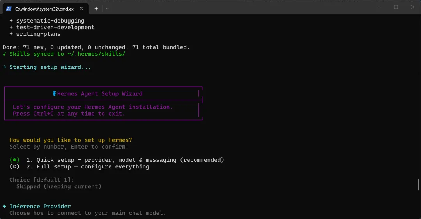Click the 'Choice [default 1]:' prompt line
Image resolution: width=421 pixels, height=219 pixels.
pyautogui.click(x=42, y=180)
